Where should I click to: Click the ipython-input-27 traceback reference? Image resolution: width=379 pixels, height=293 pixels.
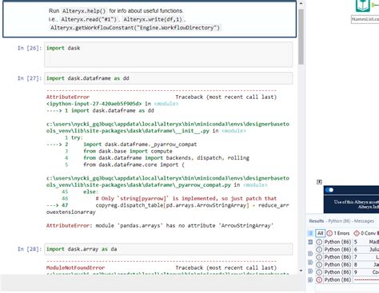pos(94,104)
